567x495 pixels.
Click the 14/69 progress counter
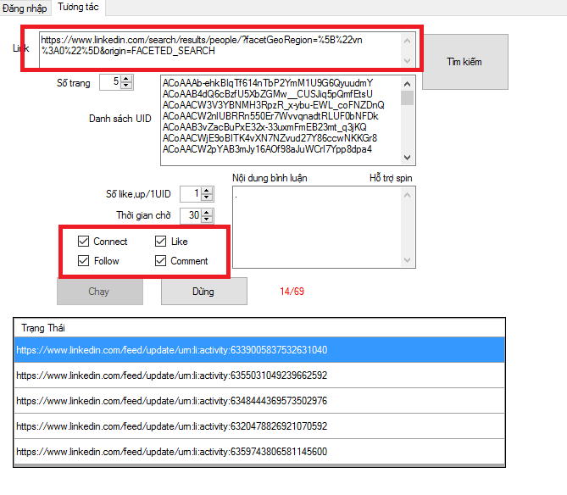pyautogui.click(x=292, y=291)
